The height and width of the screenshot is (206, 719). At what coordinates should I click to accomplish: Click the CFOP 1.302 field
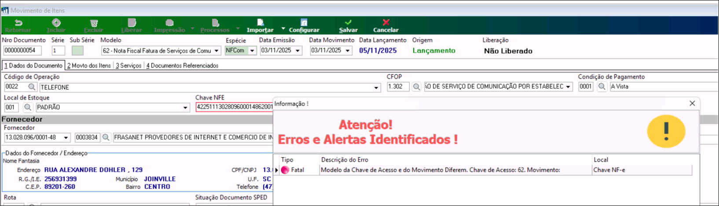point(398,87)
